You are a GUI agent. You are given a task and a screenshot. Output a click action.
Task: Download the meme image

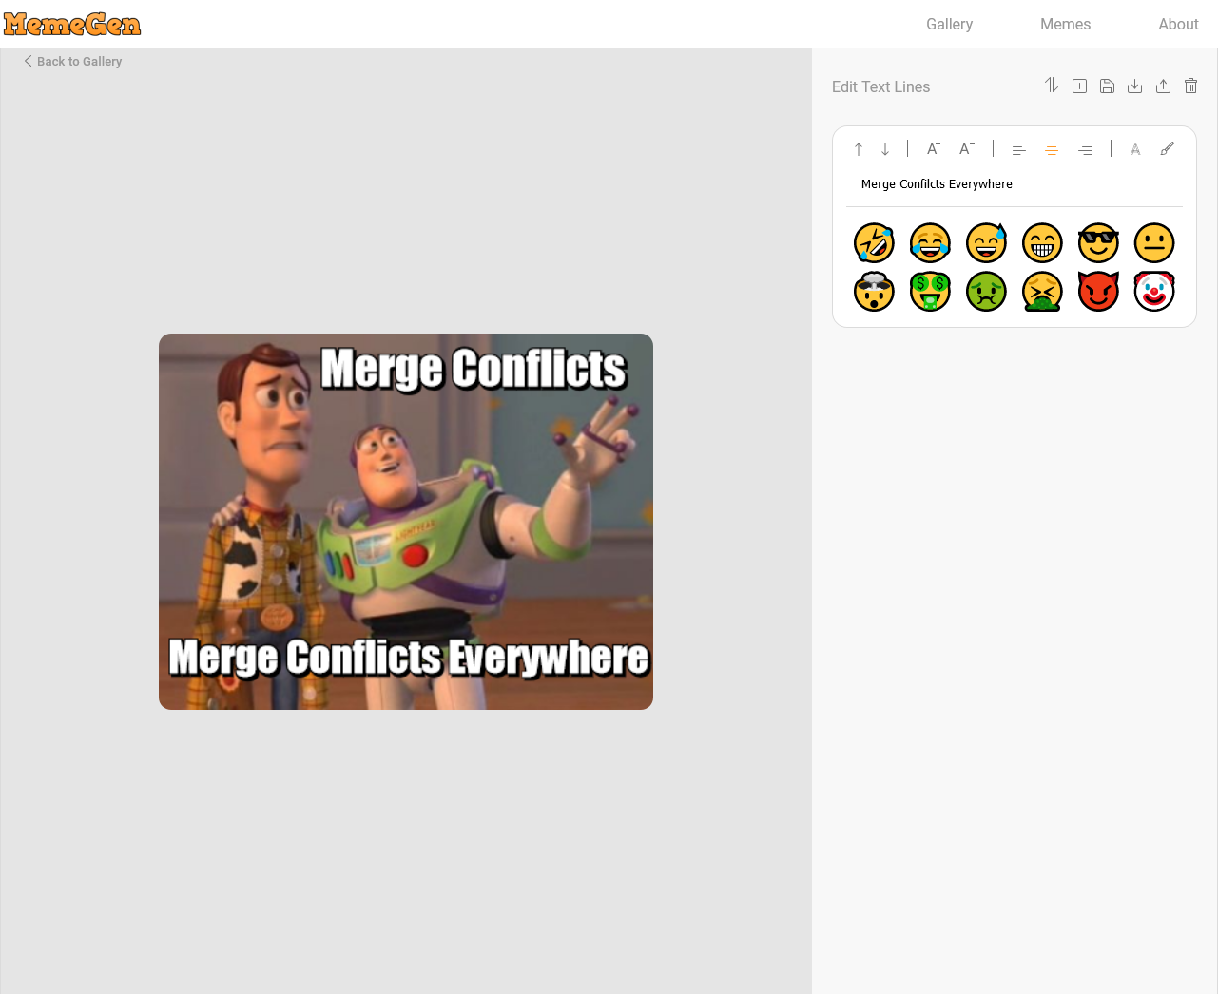tap(1134, 86)
